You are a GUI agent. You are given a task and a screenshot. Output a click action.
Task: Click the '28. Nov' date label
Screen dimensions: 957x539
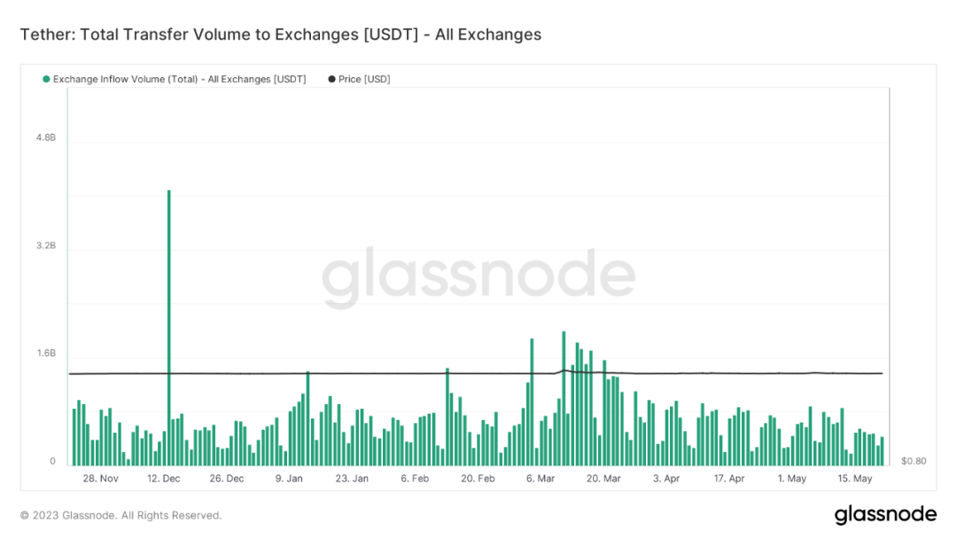[x=101, y=479]
